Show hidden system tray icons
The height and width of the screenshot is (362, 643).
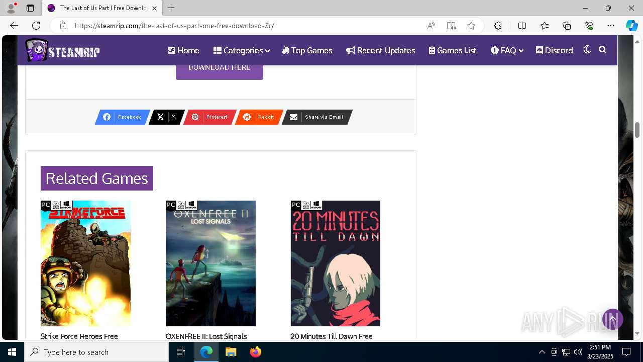pos(542,352)
